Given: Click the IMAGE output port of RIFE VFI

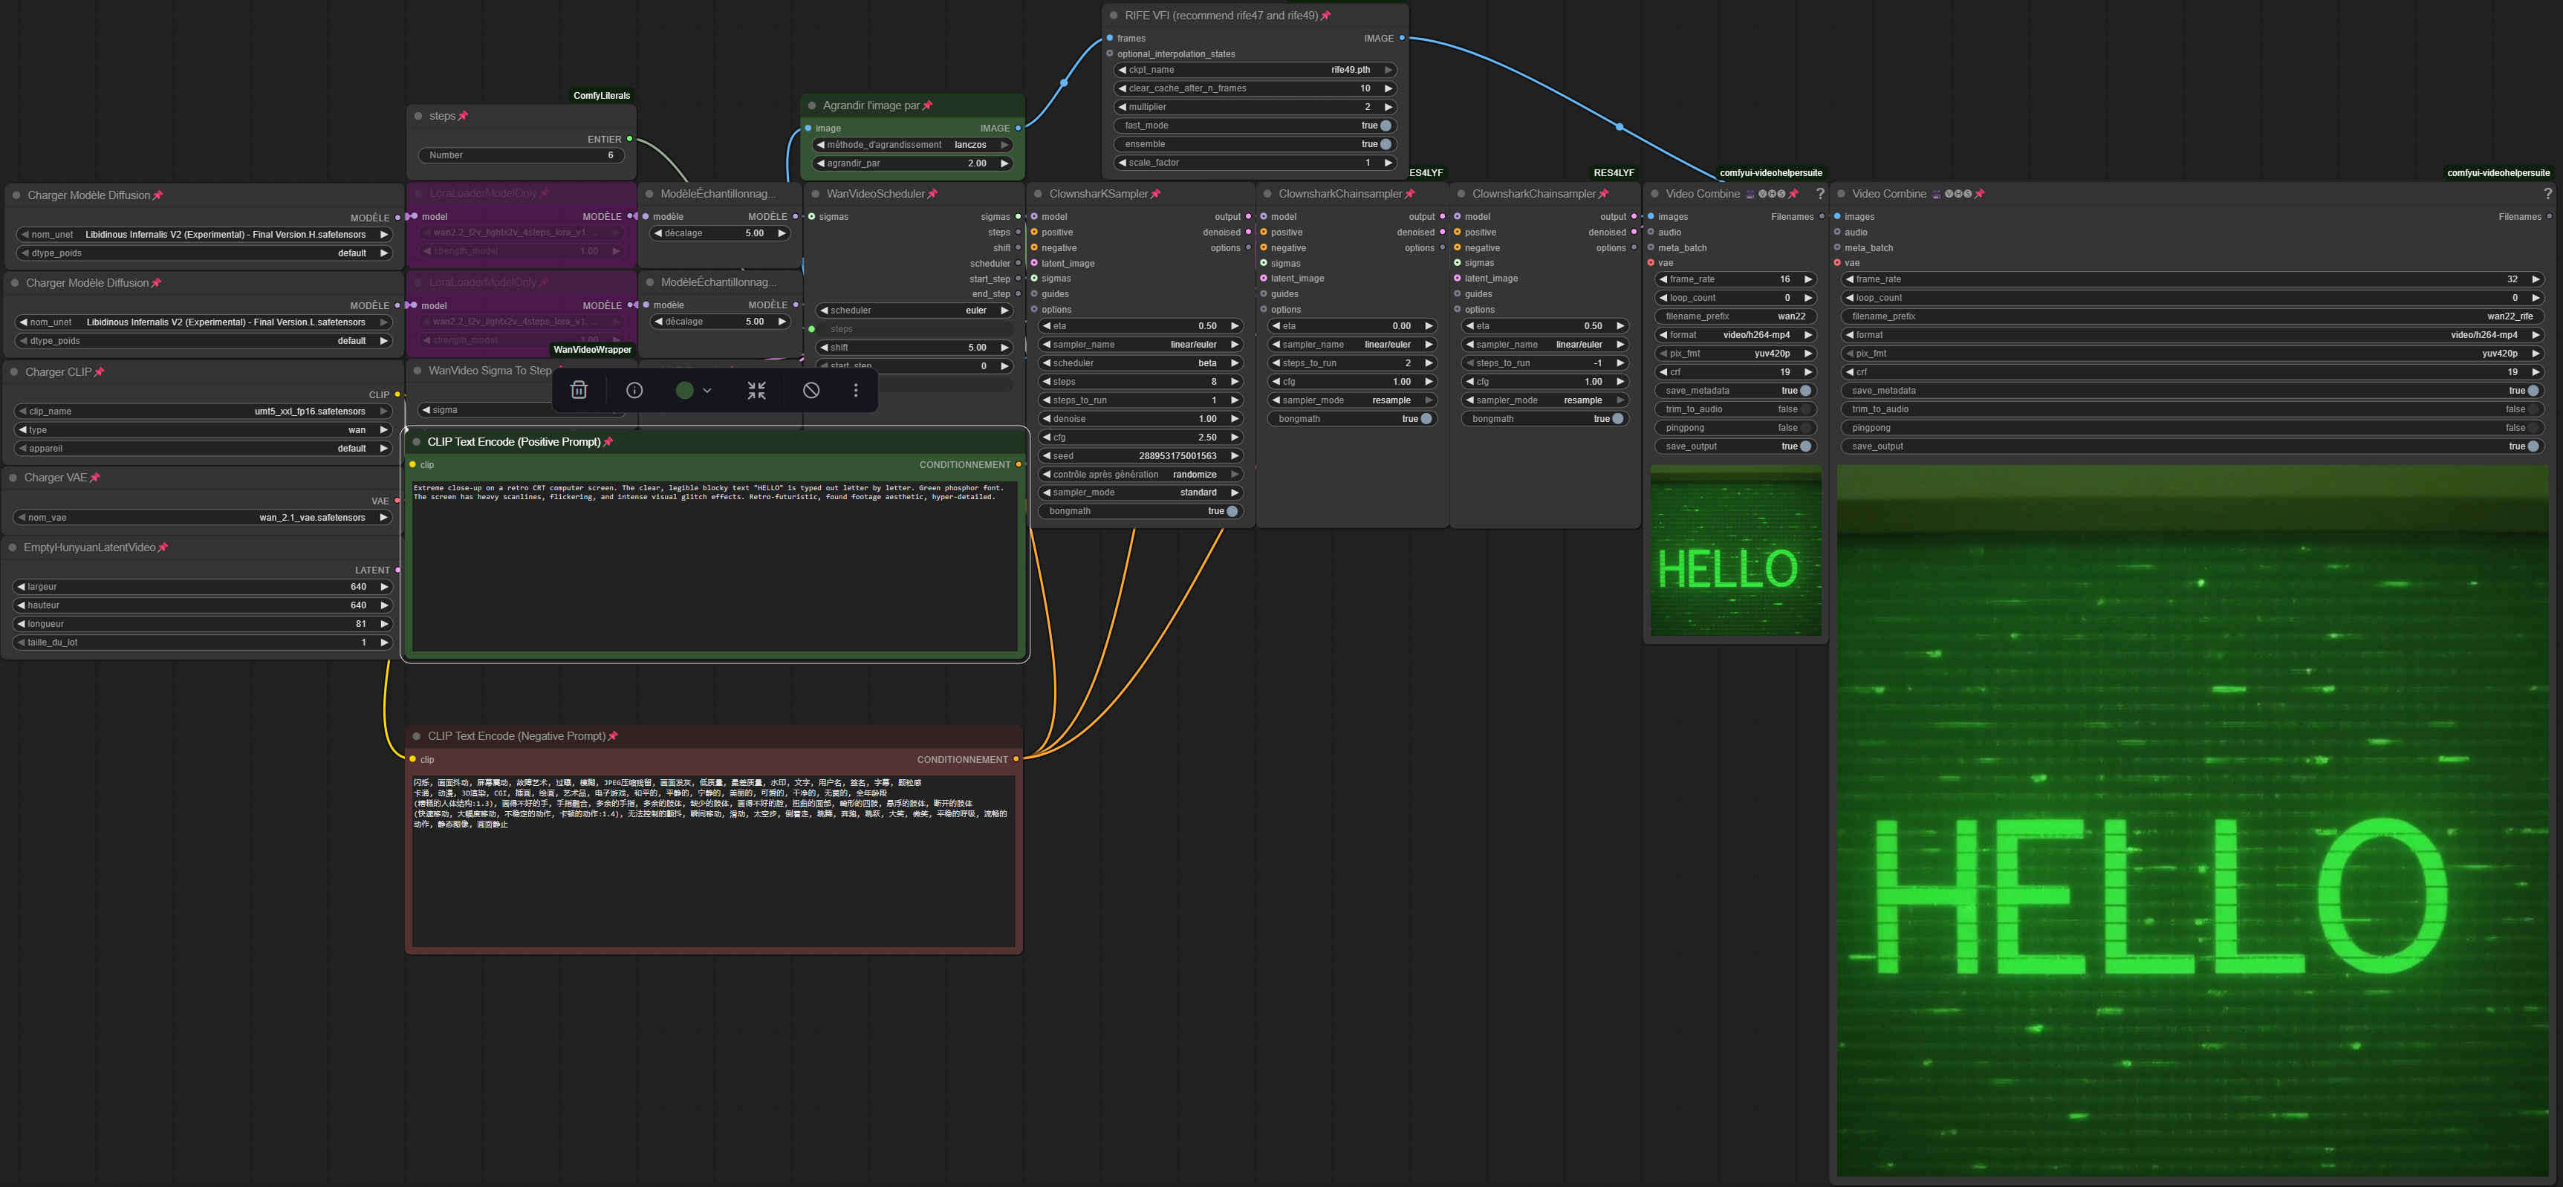Looking at the screenshot, I should pos(1402,38).
